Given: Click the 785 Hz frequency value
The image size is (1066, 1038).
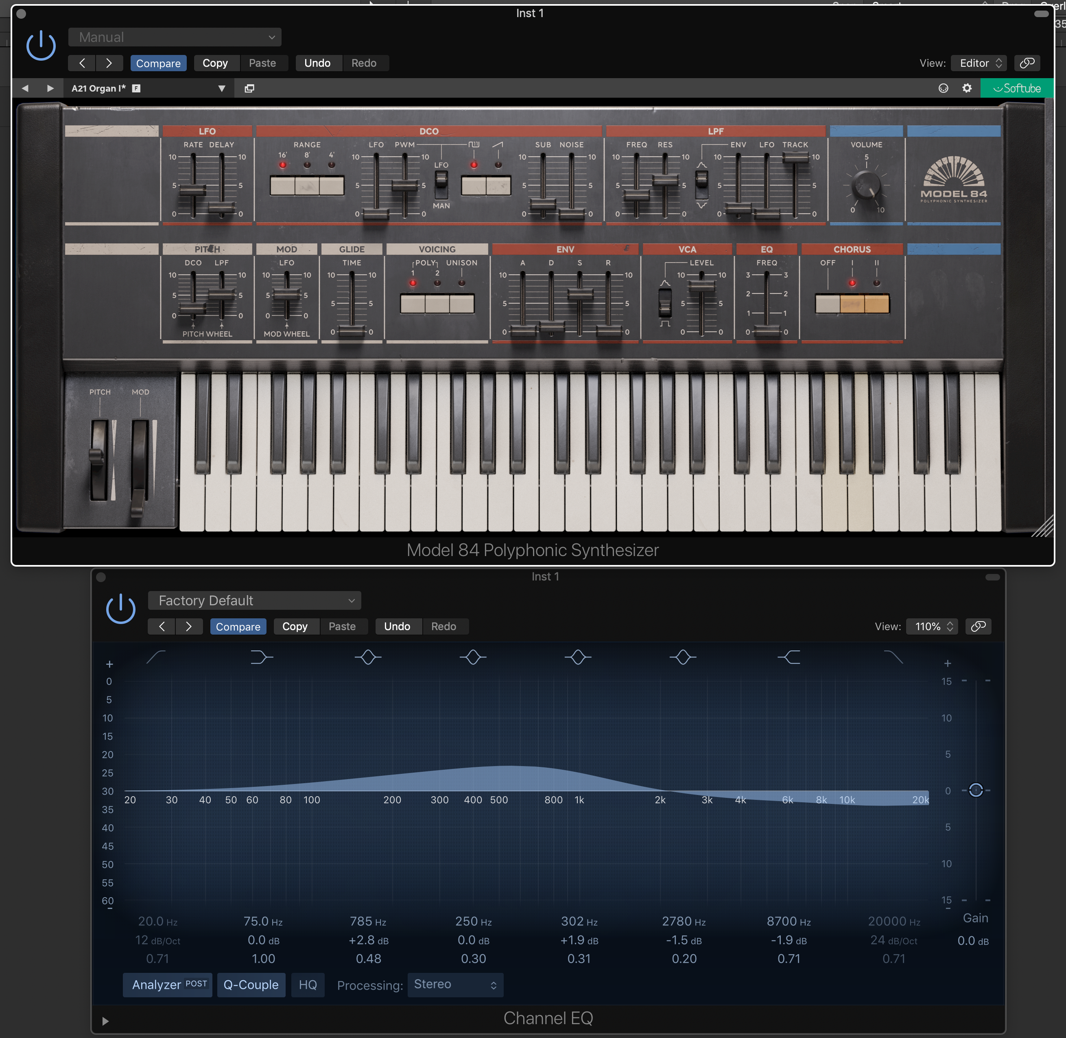Looking at the screenshot, I should point(368,921).
